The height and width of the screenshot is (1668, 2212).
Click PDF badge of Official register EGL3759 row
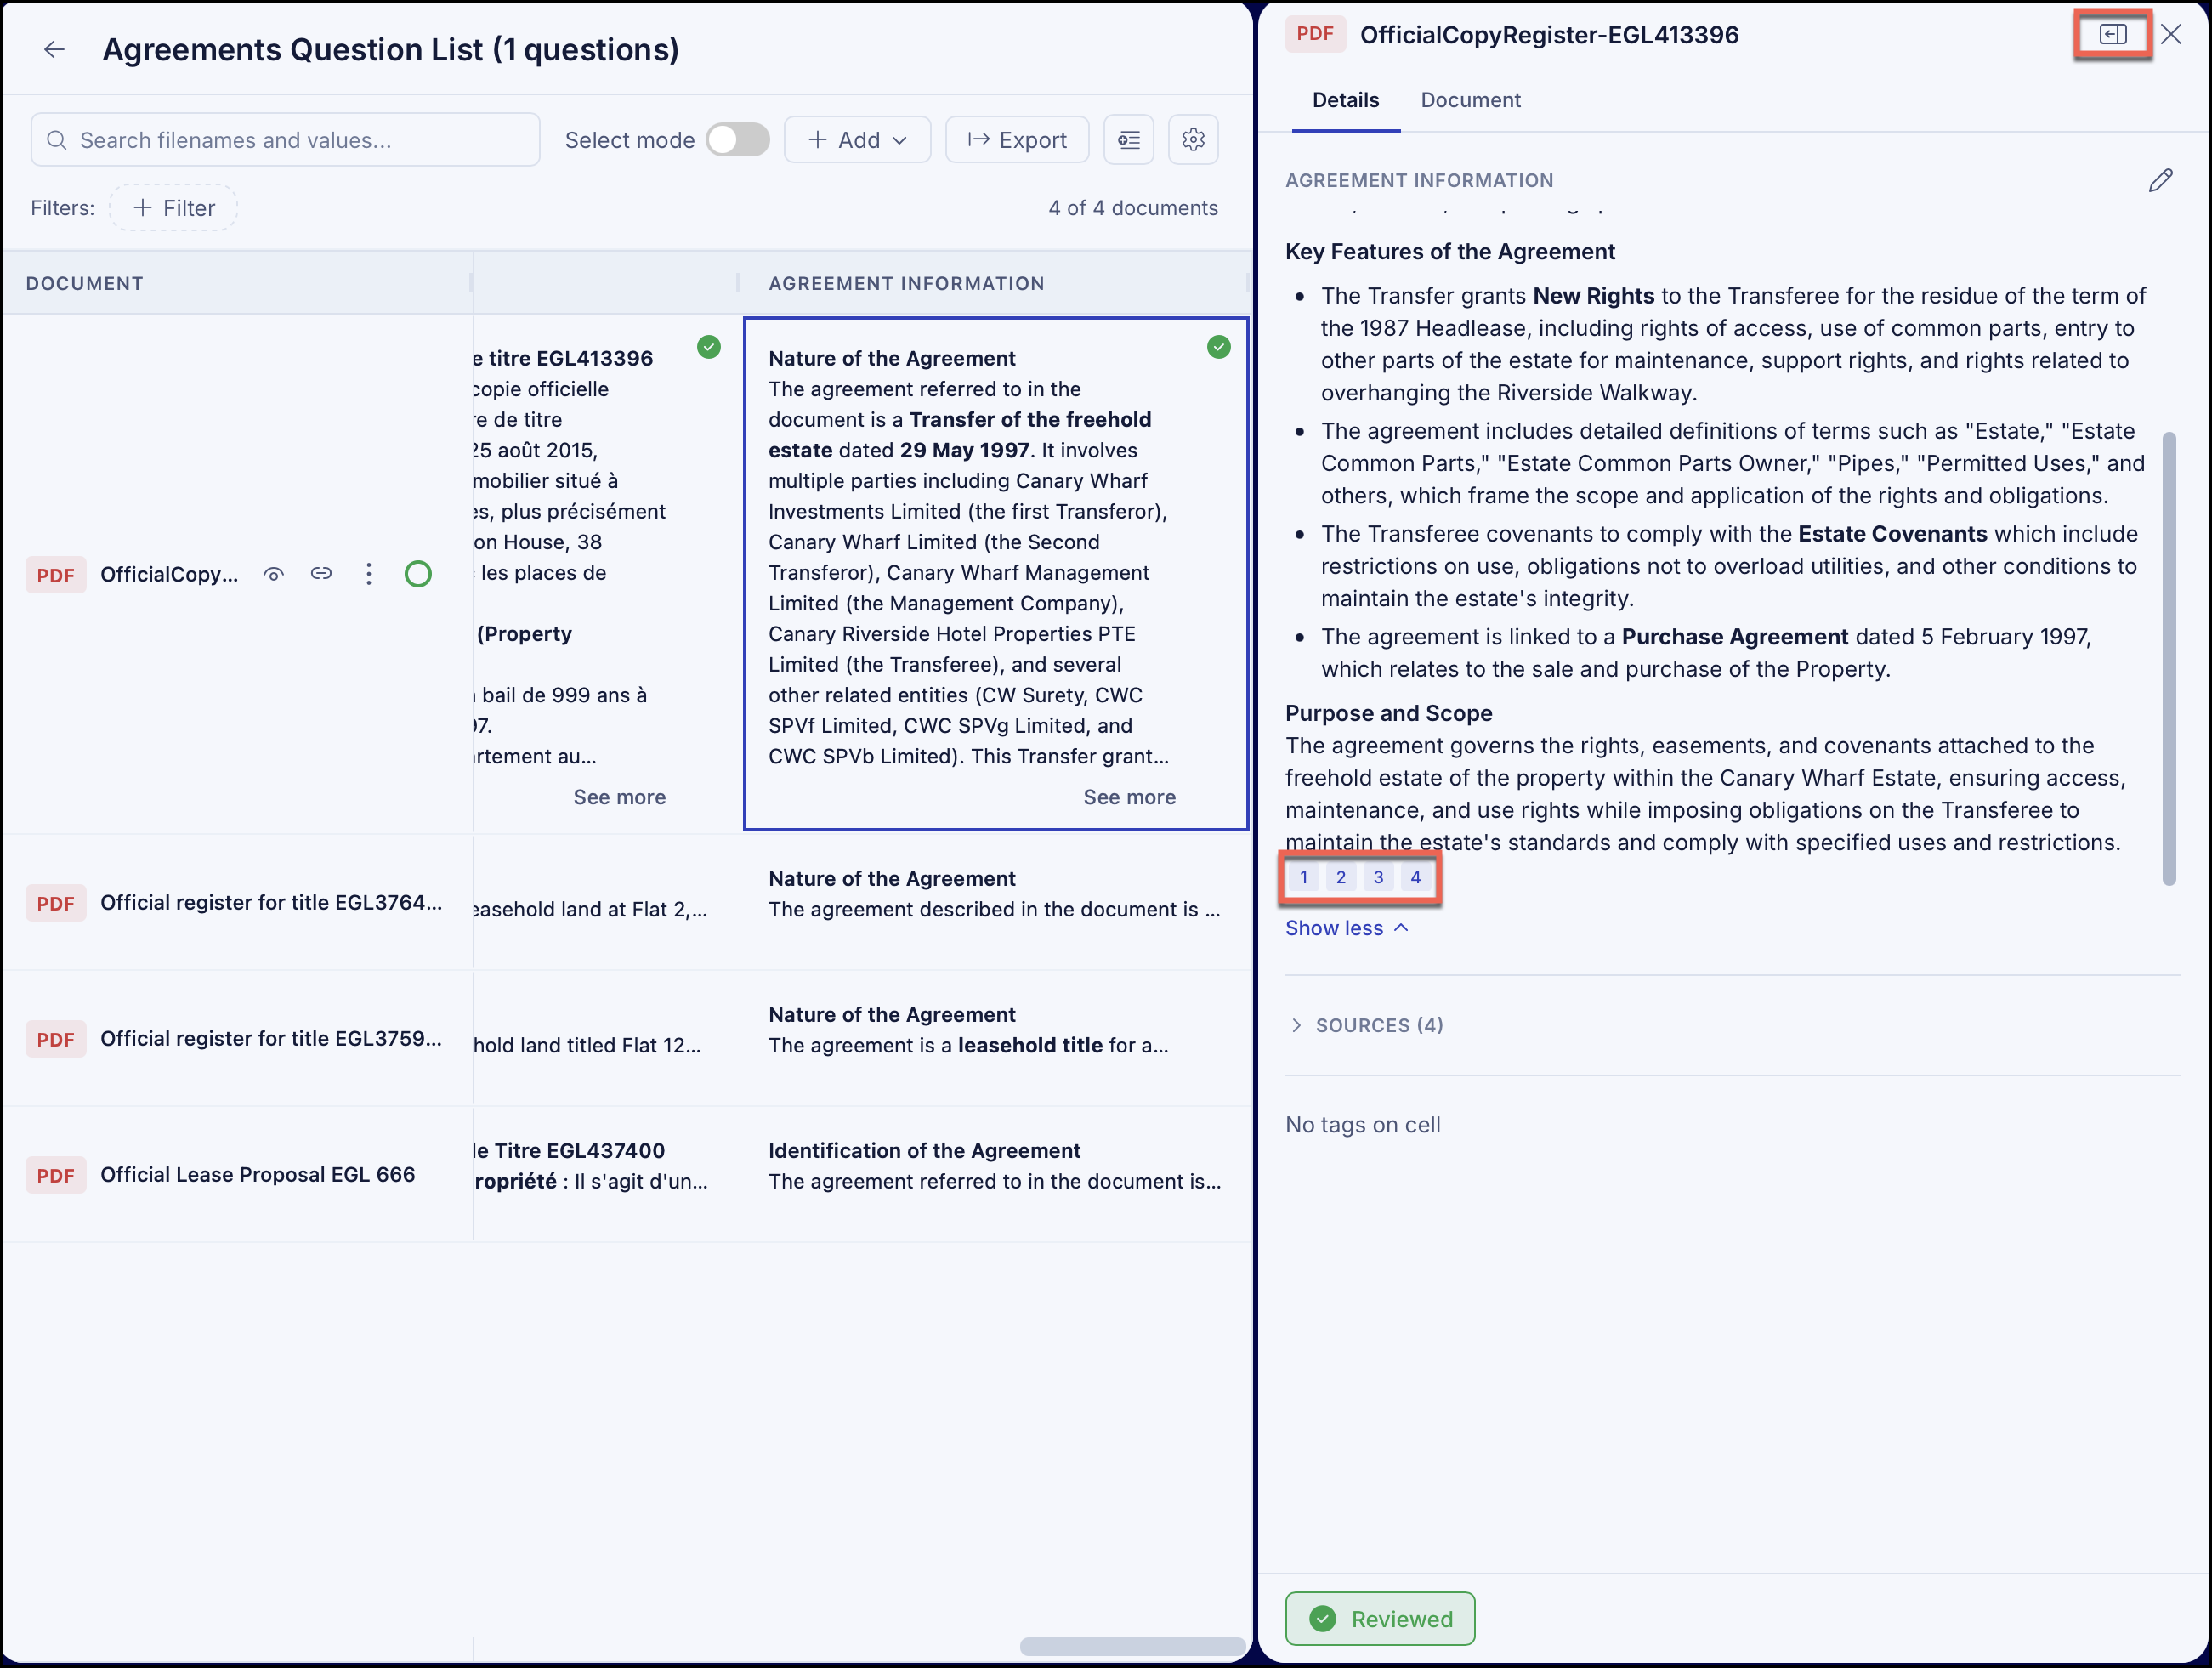tap(55, 1039)
